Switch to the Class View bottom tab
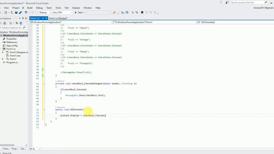Viewport: 274px width, 154px height. tap(6, 149)
